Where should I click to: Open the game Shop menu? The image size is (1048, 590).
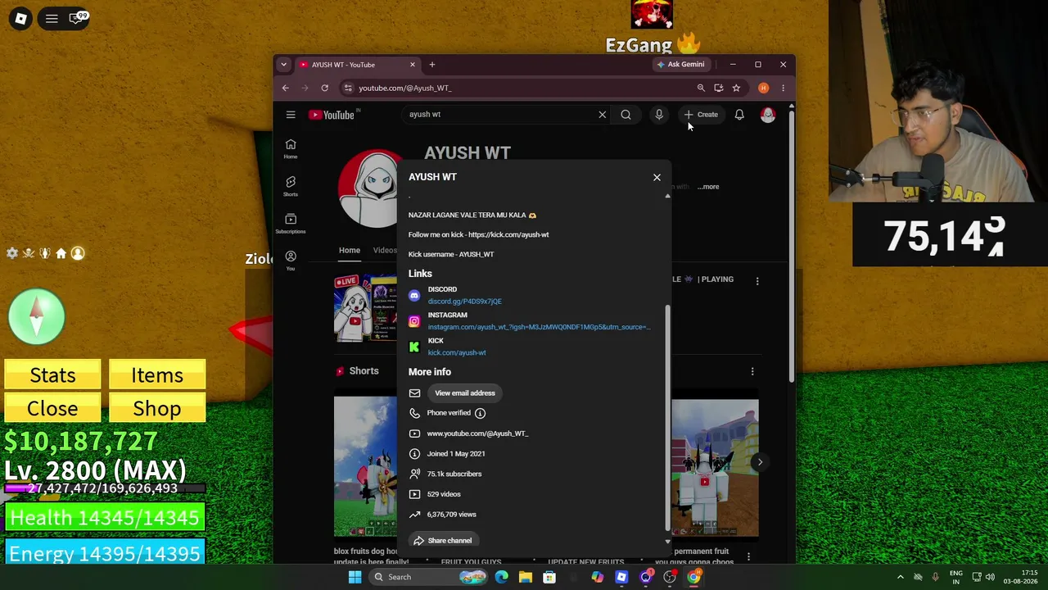[x=157, y=408]
